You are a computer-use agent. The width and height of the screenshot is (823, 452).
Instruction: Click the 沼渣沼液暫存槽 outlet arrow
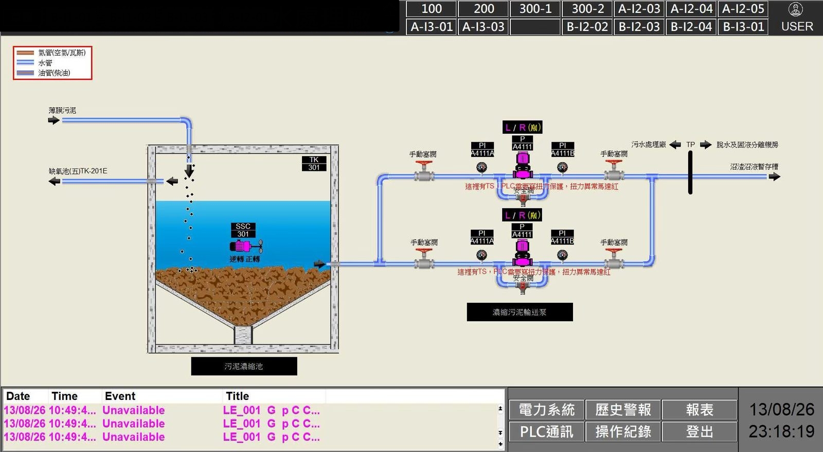[774, 177]
